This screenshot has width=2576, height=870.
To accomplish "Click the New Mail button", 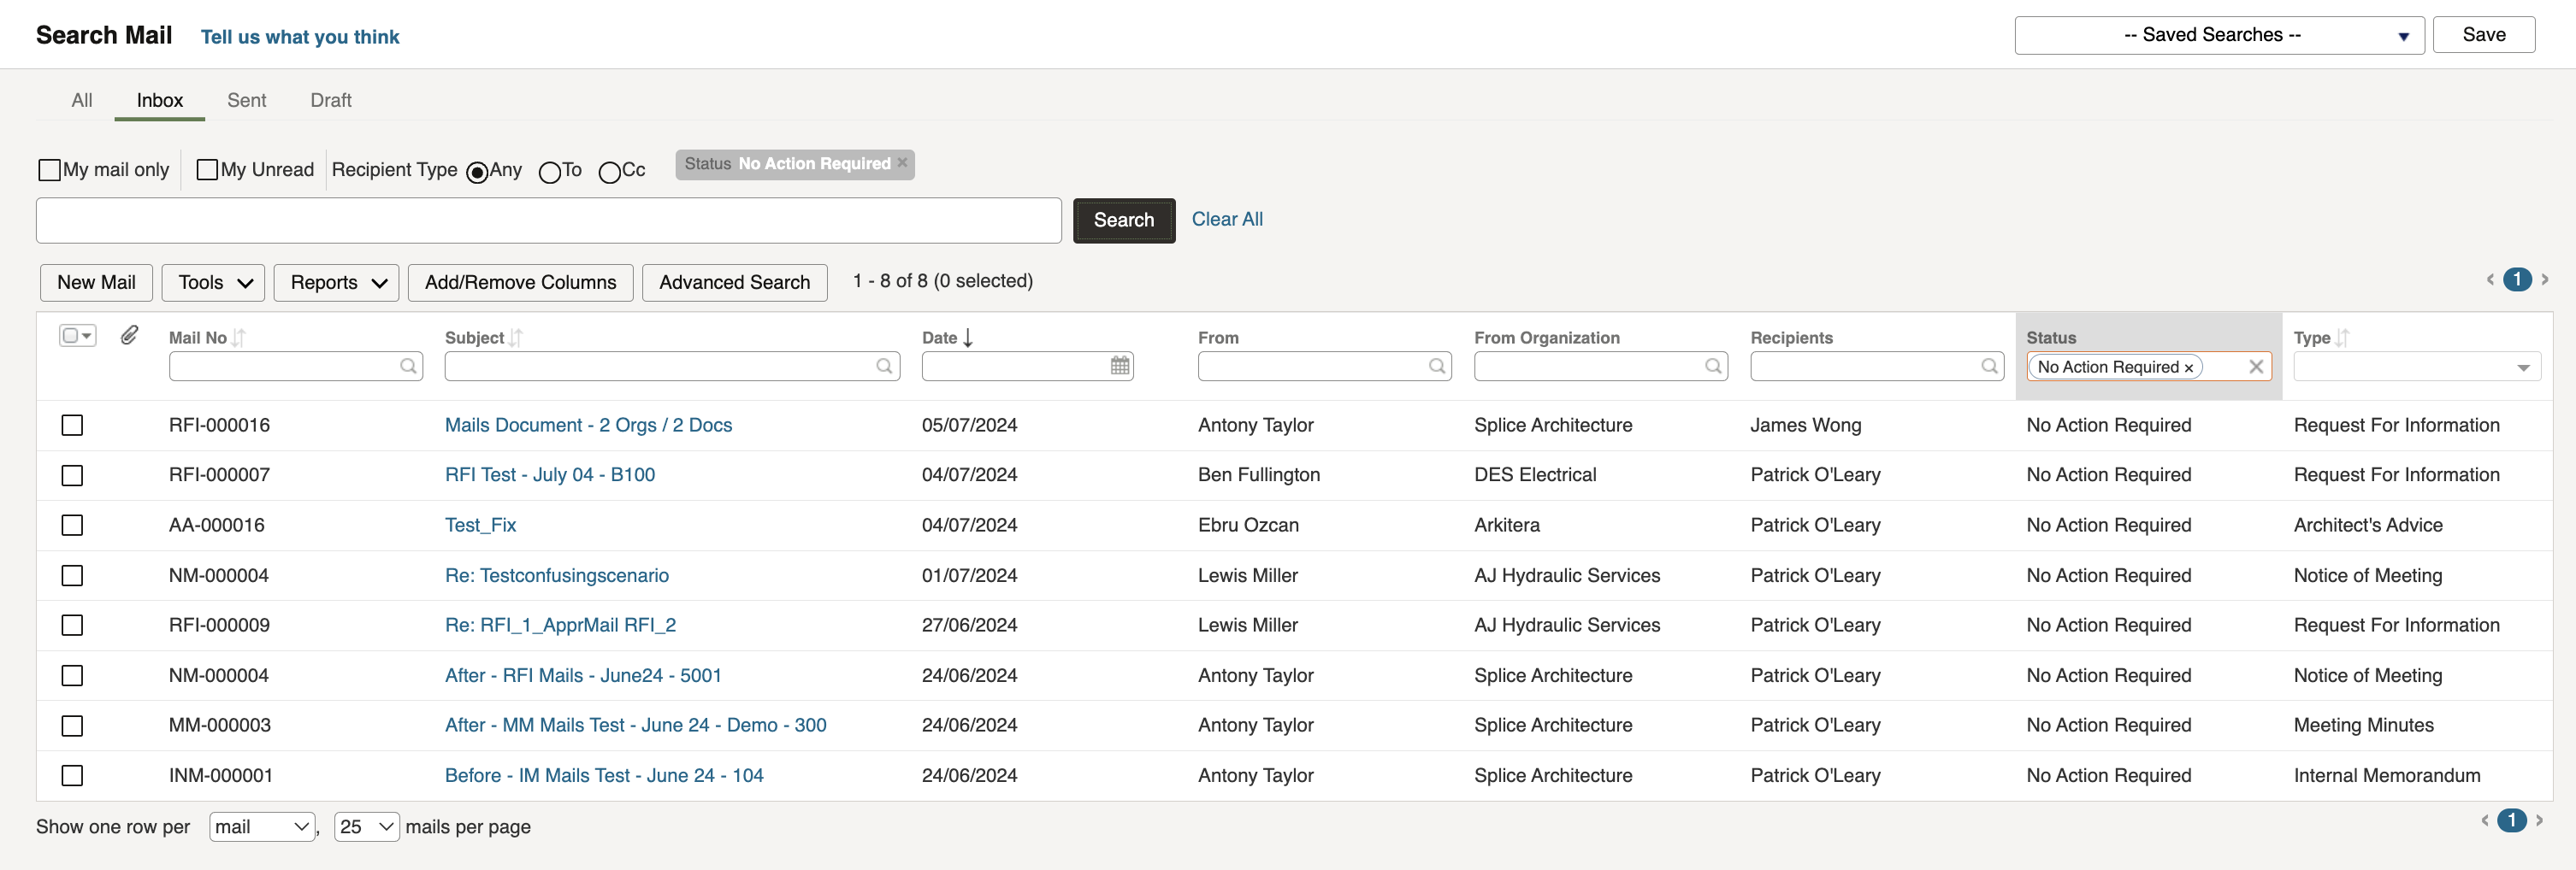I will coord(96,283).
